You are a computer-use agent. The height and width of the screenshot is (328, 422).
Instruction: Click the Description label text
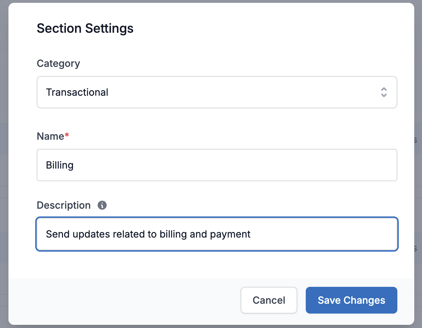coord(64,205)
